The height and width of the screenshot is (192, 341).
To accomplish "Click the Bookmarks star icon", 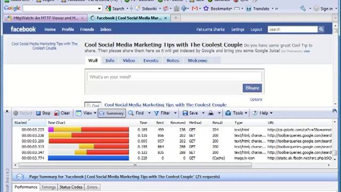I will pyautogui.click(x=206, y=9).
